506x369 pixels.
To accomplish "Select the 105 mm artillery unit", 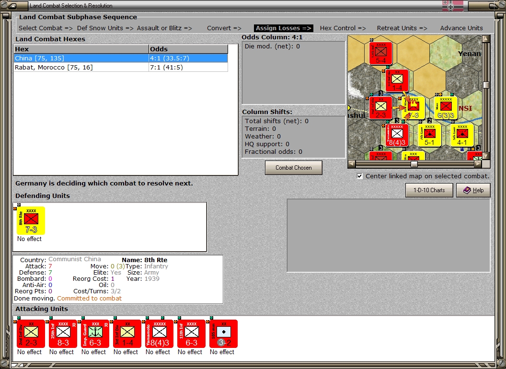I will click(x=223, y=334).
